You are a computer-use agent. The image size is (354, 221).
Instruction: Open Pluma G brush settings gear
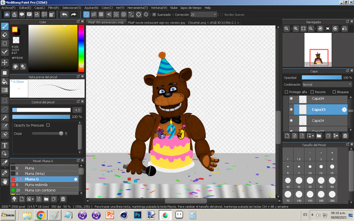76,179
